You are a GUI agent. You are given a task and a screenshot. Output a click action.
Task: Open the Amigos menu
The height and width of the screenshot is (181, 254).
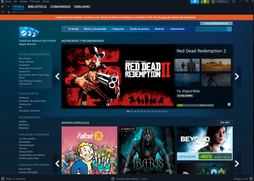(x=23, y=1)
